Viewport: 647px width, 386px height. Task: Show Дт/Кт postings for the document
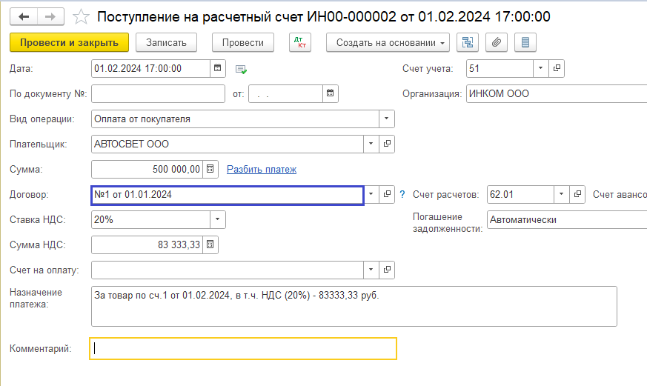coord(299,42)
